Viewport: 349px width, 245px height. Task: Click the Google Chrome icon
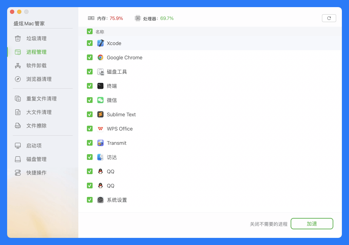[x=100, y=57]
